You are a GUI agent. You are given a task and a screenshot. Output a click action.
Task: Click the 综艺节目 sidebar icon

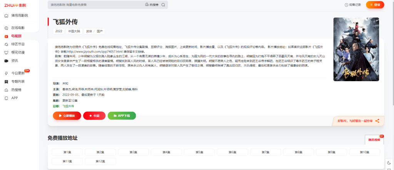click(x=6, y=44)
